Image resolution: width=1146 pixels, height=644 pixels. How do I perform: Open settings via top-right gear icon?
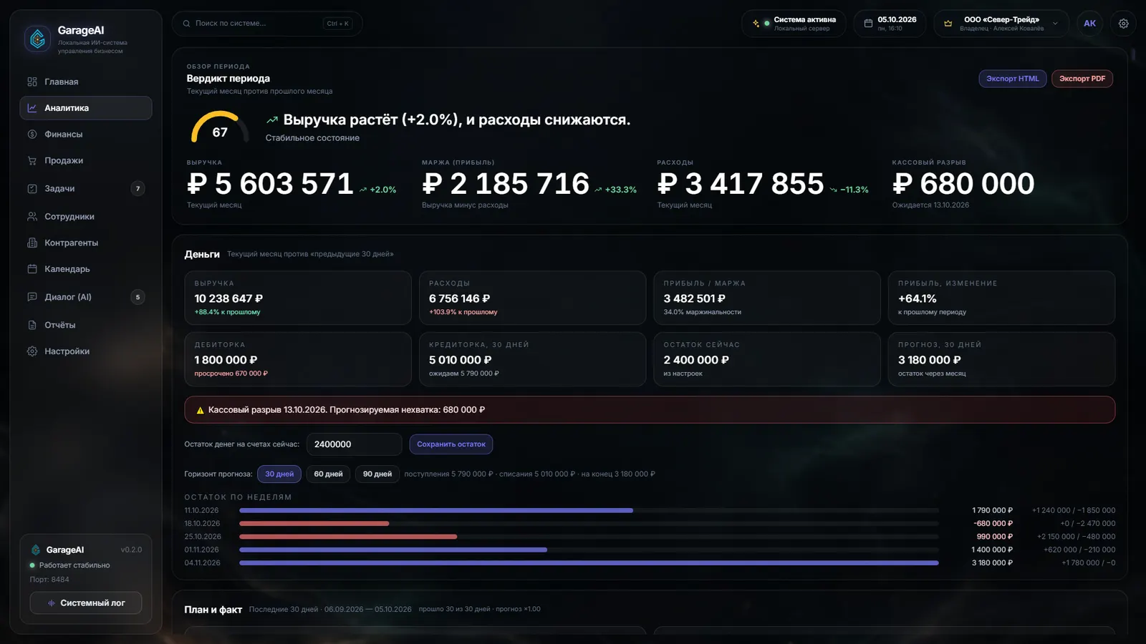(x=1123, y=24)
